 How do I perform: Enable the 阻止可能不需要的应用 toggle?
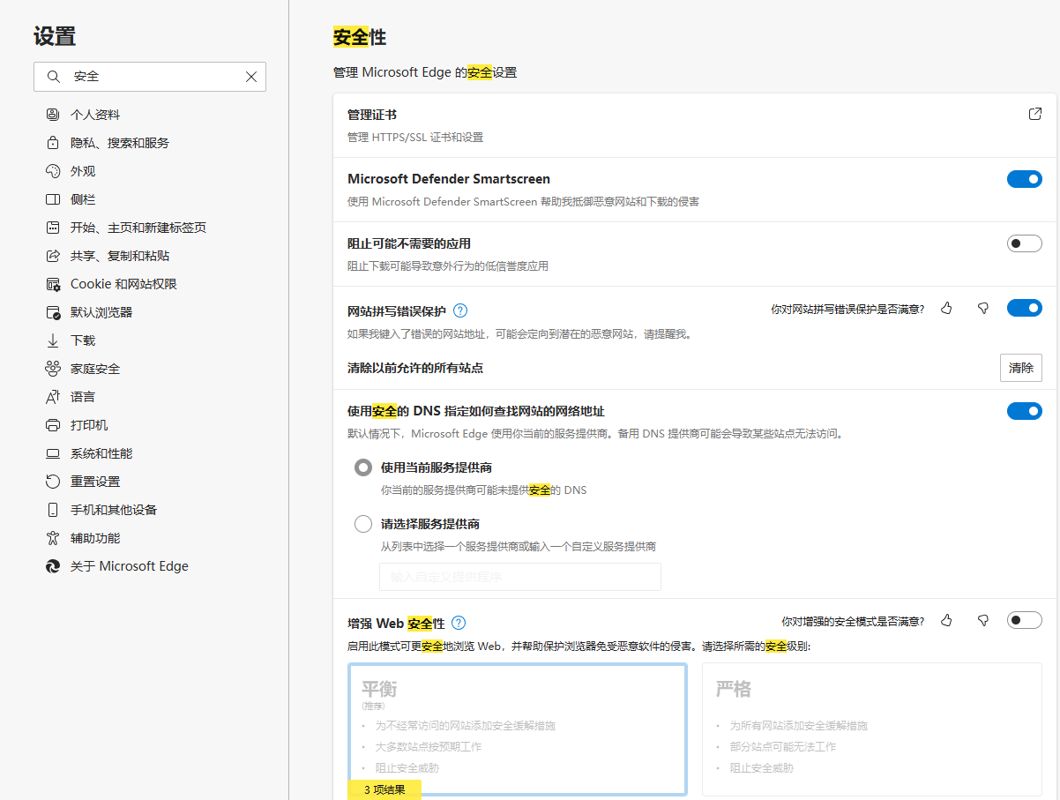(x=1024, y=243)
